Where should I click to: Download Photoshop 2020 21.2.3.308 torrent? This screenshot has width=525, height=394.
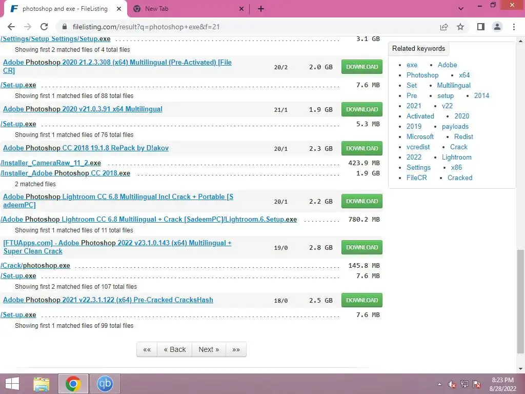362,67
